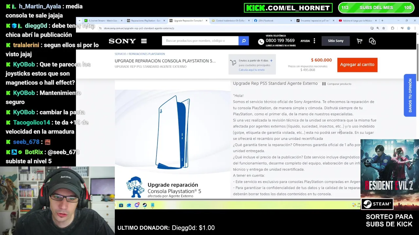Open Outlook from the taskbar
Screen dimensions: 419x235
[129, 205]
